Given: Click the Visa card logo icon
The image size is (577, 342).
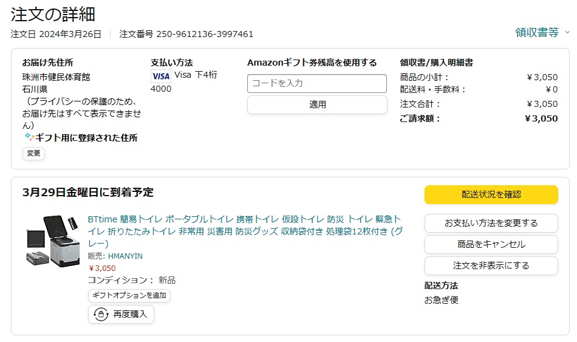Looking at the screenshot, I should [161, 76].
